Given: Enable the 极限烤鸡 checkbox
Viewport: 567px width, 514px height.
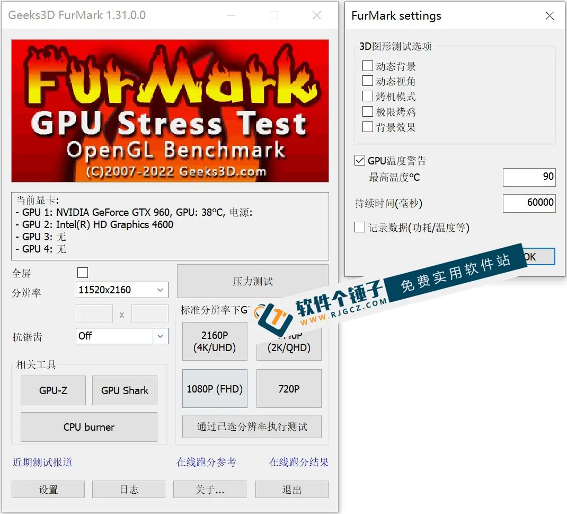Looking at the screenshot, I should (x=367, y=111).
